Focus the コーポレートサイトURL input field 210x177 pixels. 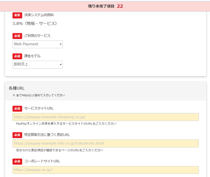tap(105, 170)
